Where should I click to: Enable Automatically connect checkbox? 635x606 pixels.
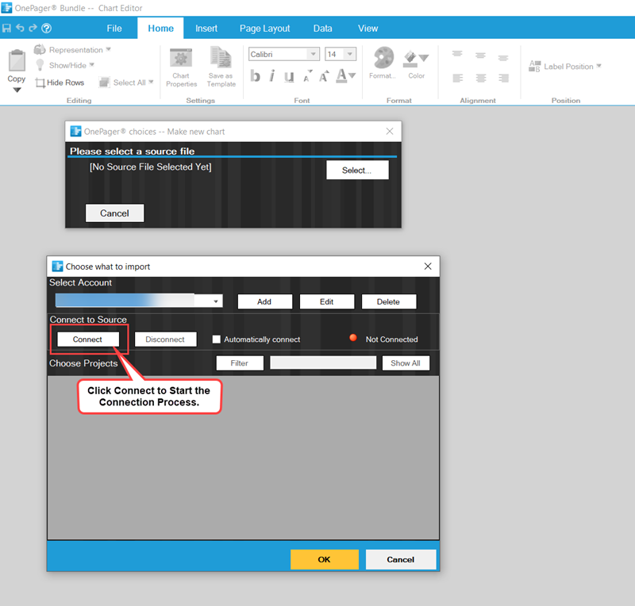pos(217,339)
